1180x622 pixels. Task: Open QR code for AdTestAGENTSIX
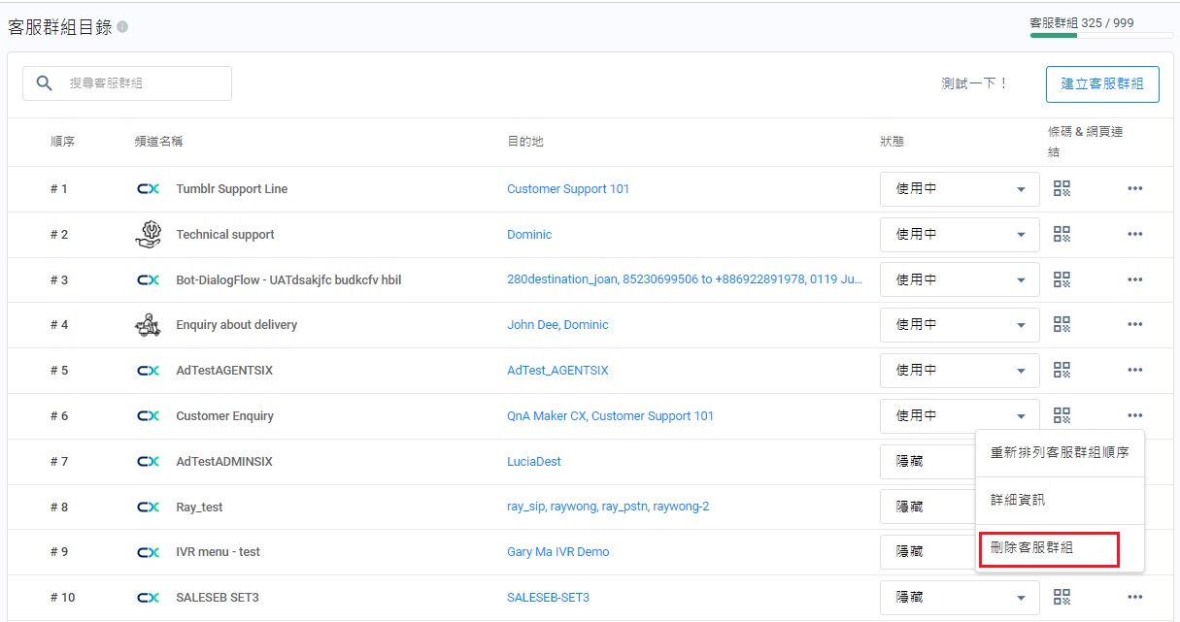click(x=1062, y=370)
